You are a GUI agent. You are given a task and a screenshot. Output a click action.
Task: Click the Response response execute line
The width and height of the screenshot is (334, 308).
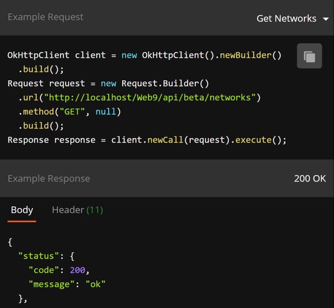[147, 140]
